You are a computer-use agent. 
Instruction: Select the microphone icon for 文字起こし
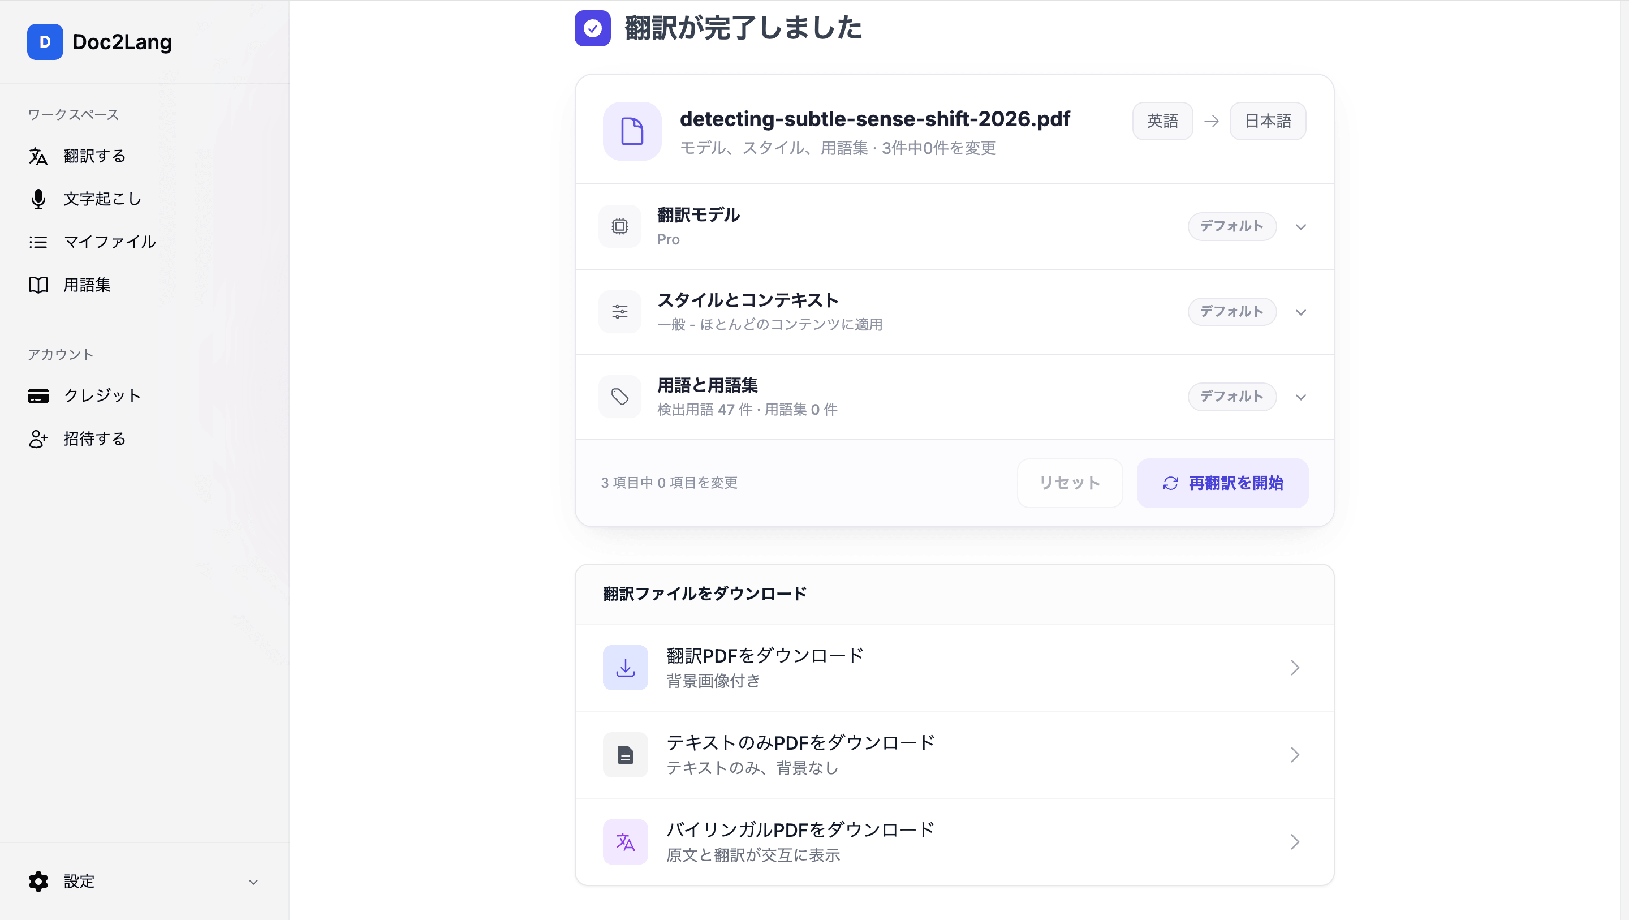[x=38, y=199]
